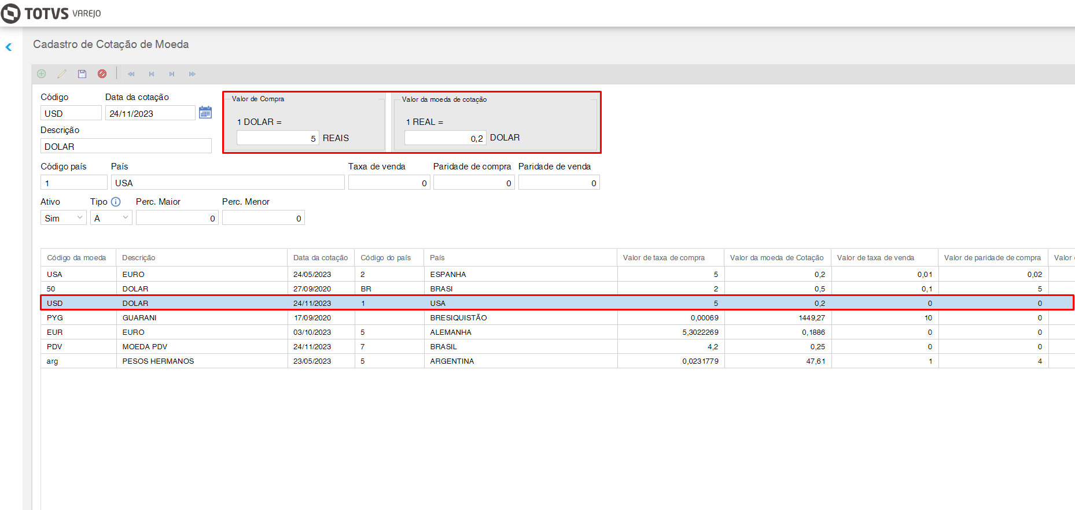Image resolution: width=1075 pixels, height=510 pixels.
Task: Click the value cell 0,00069
Action: click(671, 317)
